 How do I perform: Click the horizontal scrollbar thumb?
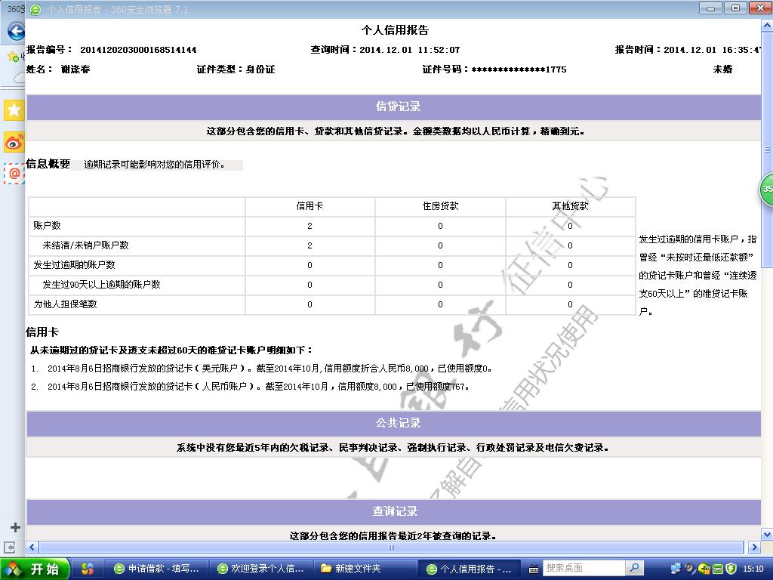(x=391, y=547)
